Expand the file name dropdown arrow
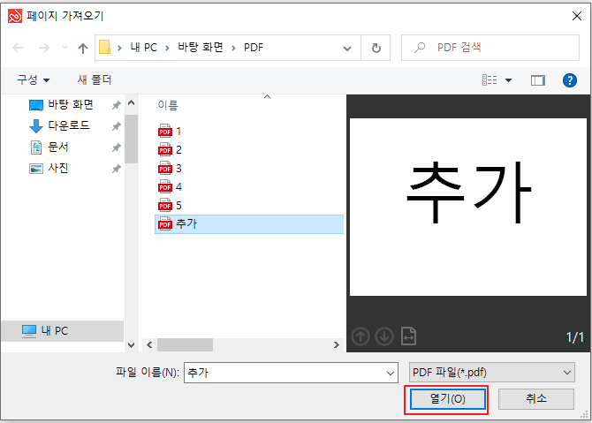This screenshot has width=592, height=423. tap(391, 374)
